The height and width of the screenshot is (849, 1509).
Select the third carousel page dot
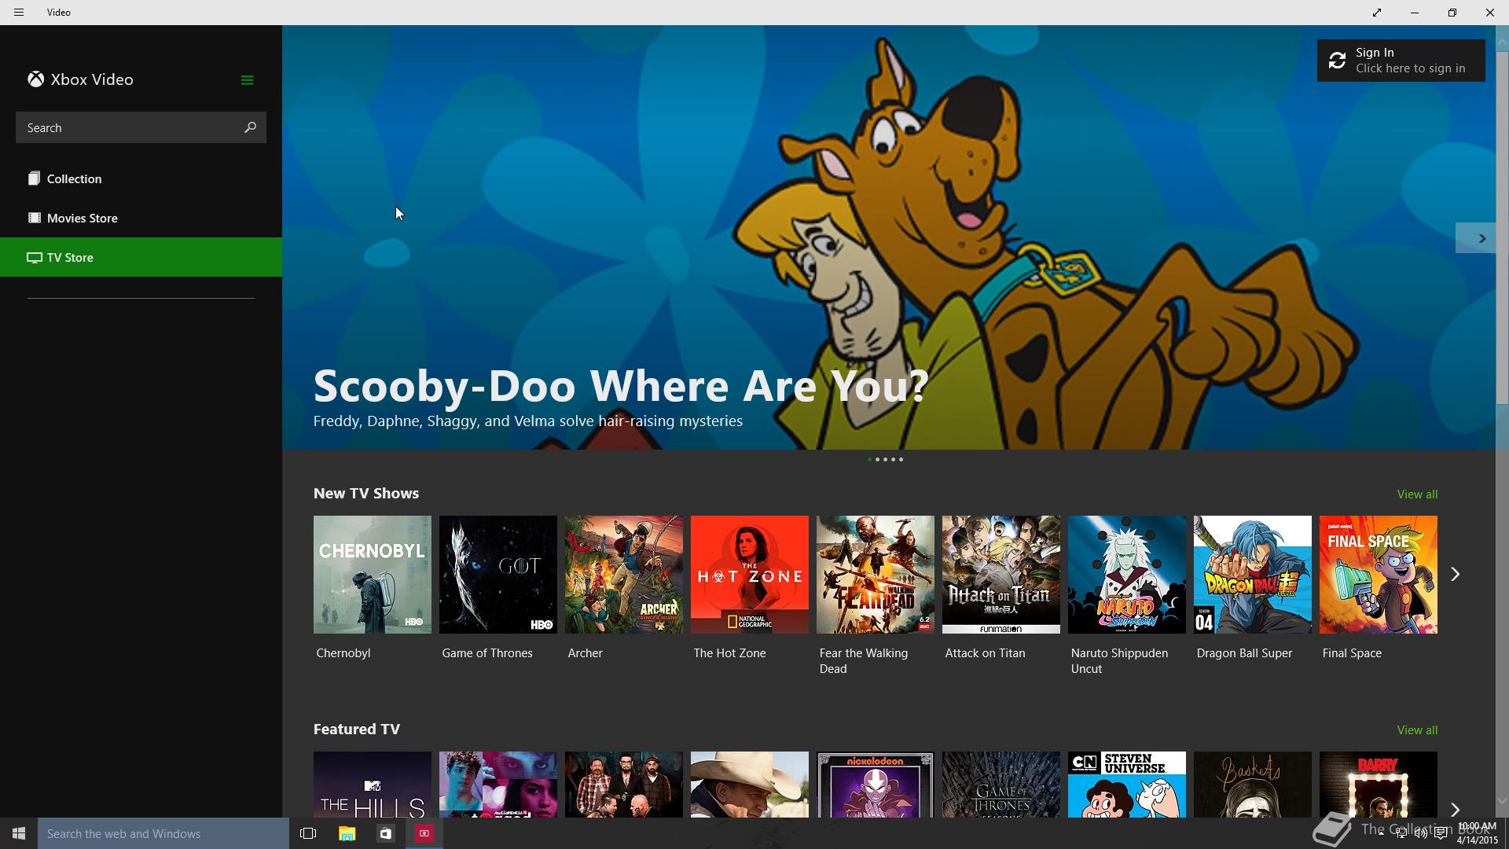tap(885, 459)
